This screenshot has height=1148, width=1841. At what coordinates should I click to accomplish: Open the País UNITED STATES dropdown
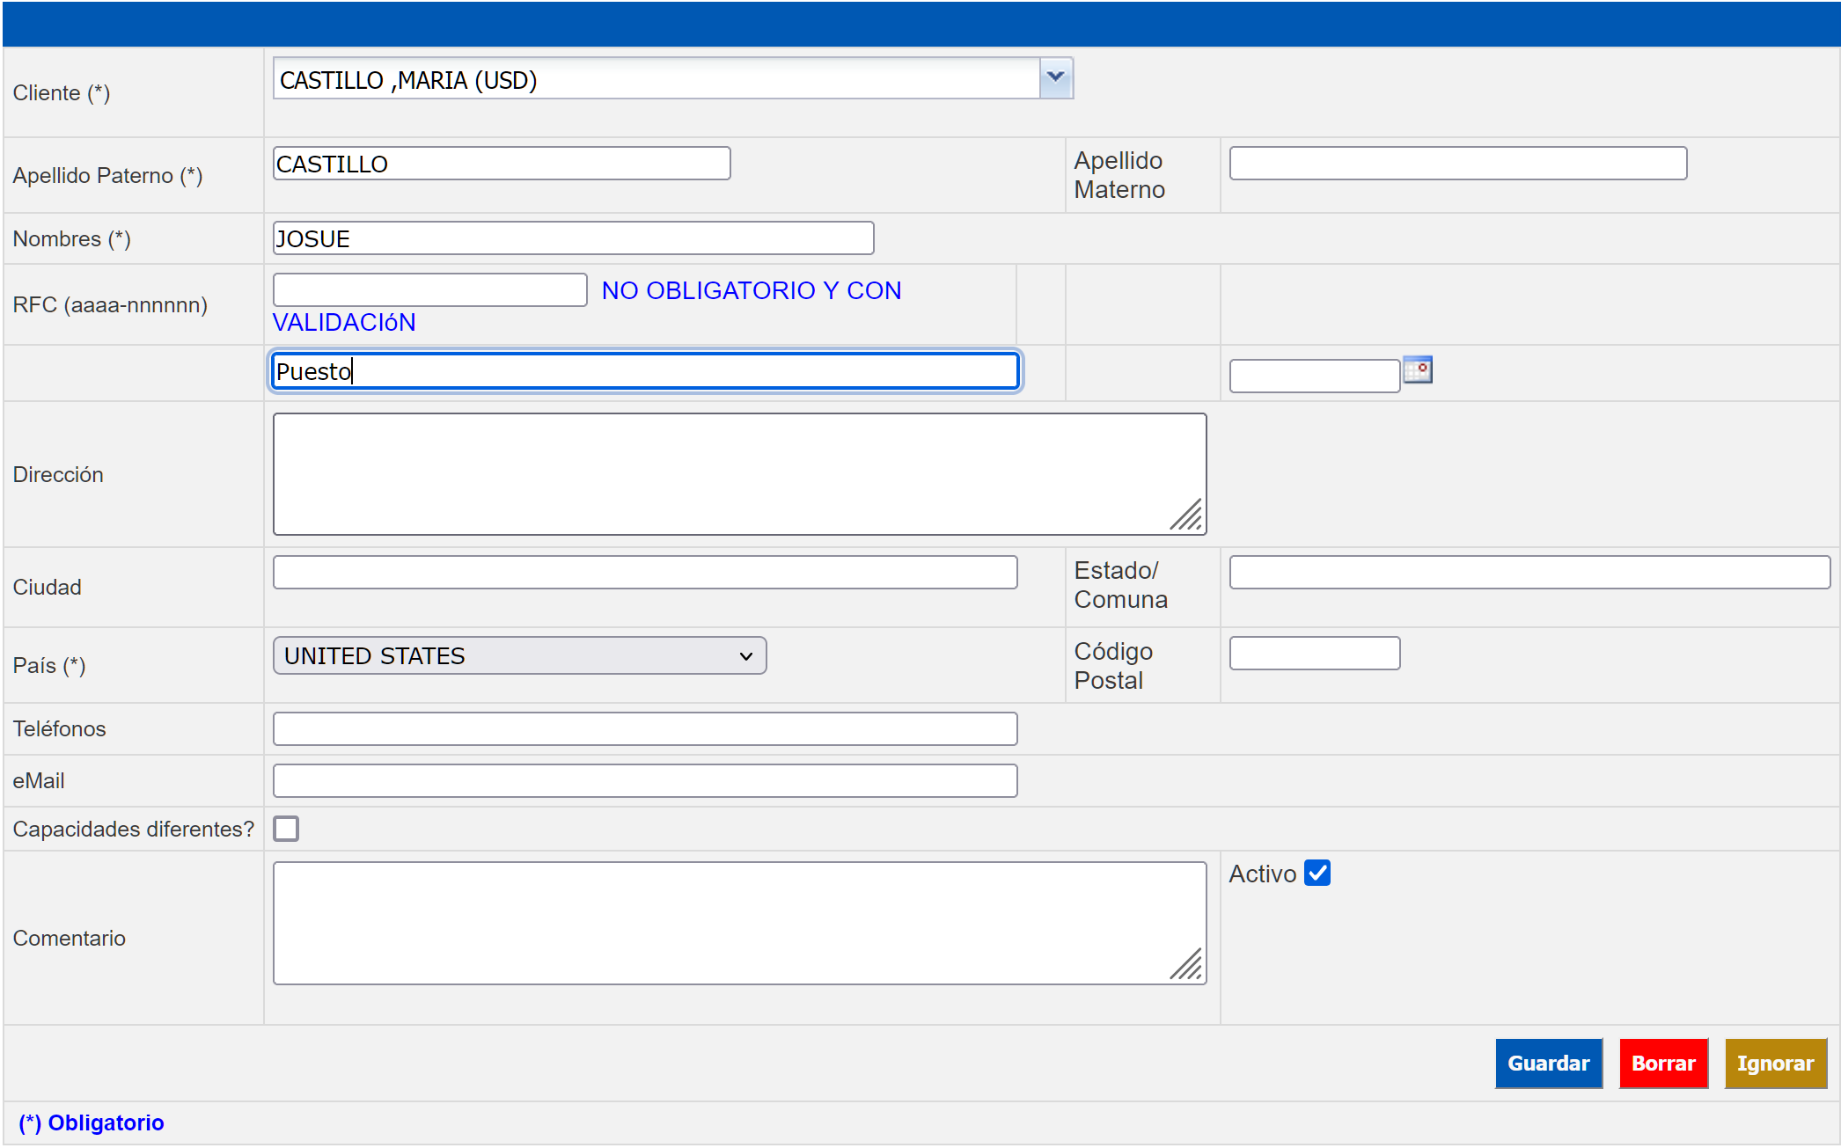(519, 655)
